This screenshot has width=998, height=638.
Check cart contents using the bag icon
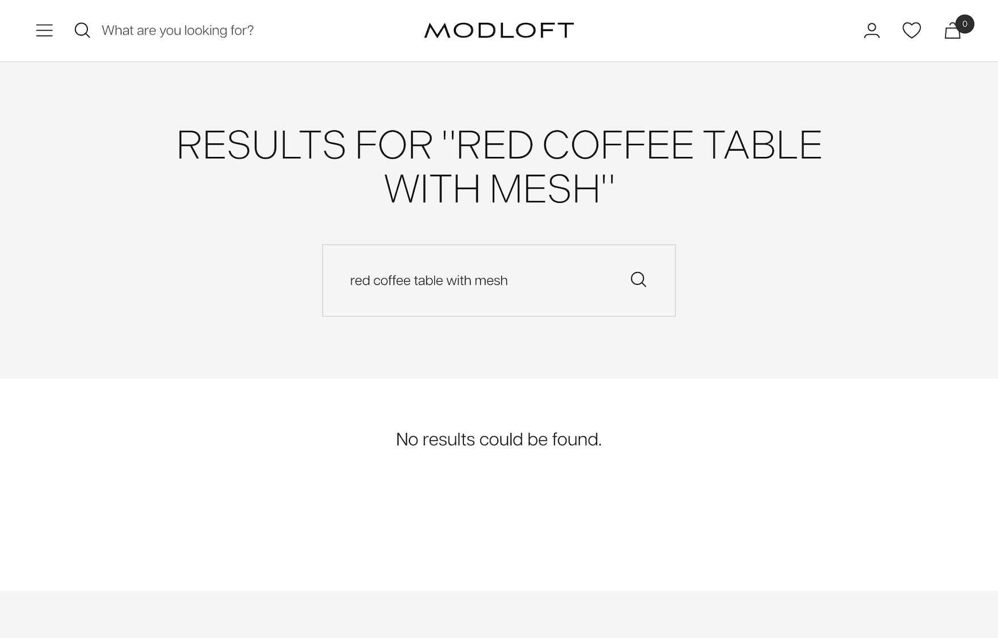pos(953,32)
